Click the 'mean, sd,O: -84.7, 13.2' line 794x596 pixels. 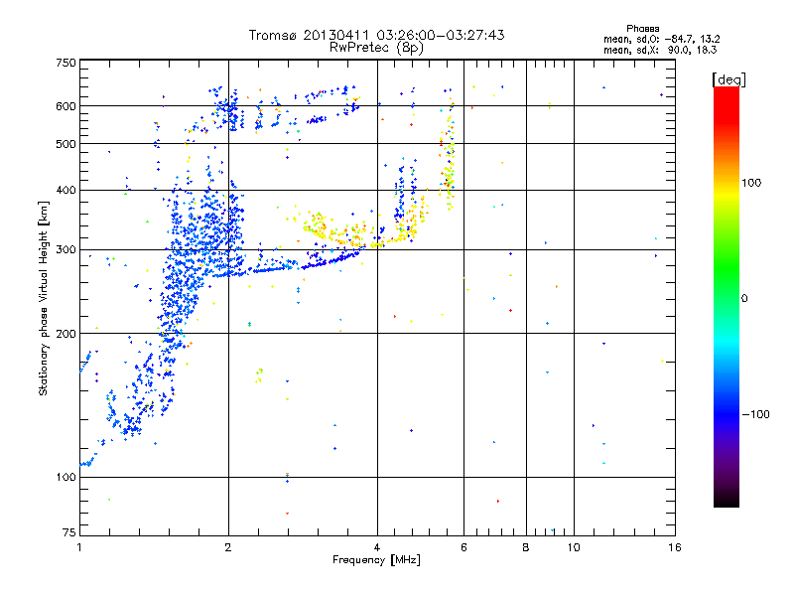(x=662, y=39)
